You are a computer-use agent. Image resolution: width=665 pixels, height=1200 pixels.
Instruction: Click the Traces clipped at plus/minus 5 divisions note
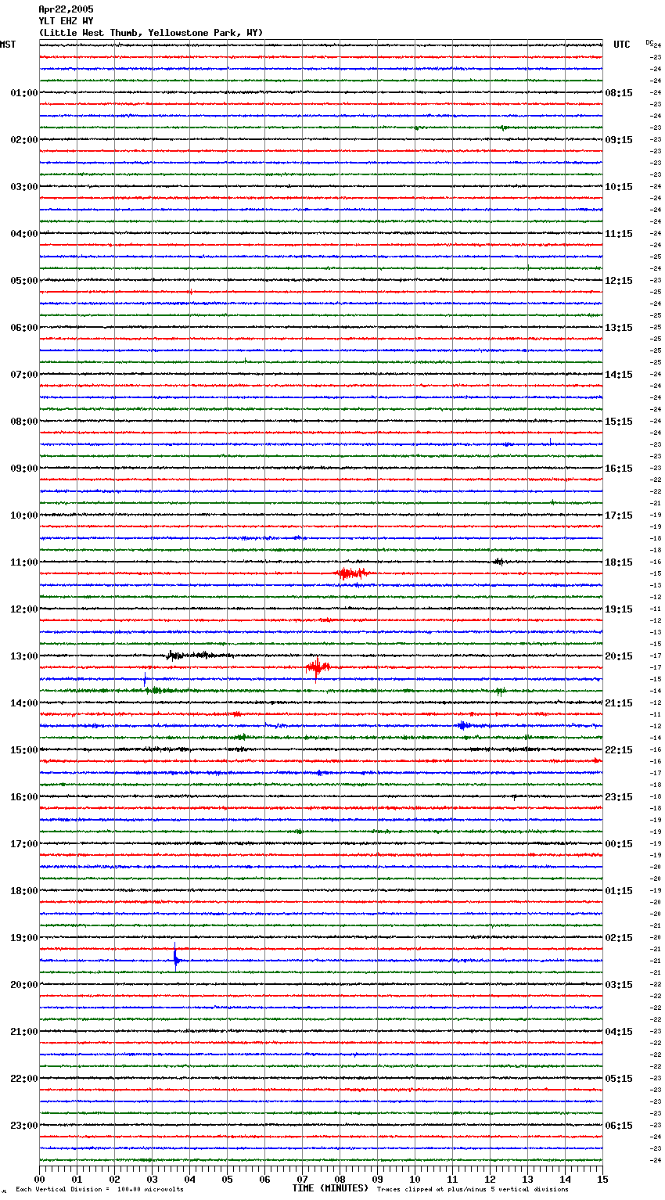pos(473,1190)
